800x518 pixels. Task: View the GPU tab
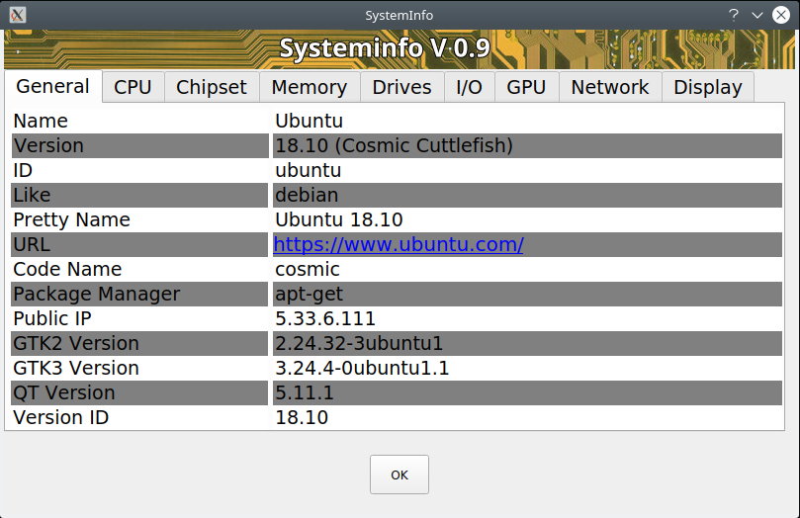(526, 87)
